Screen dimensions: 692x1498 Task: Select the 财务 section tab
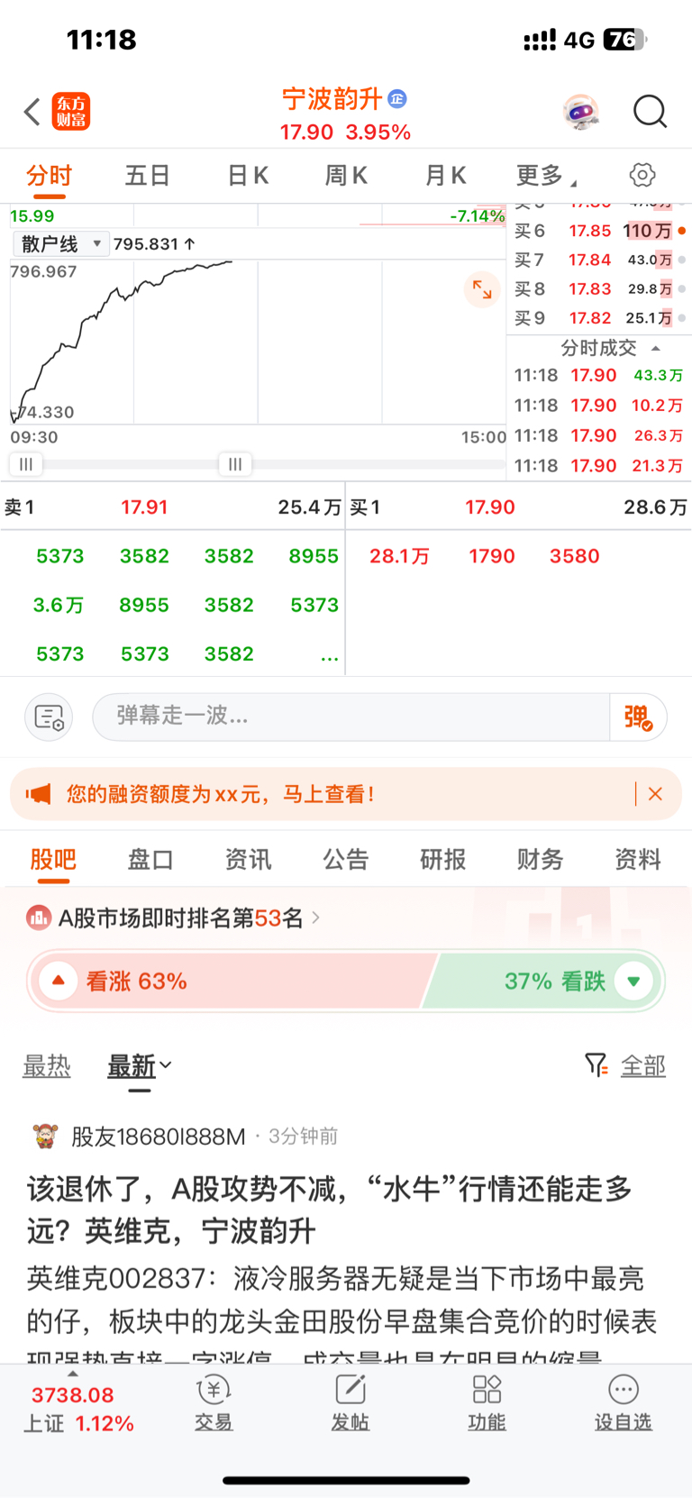tap(541, 860)
